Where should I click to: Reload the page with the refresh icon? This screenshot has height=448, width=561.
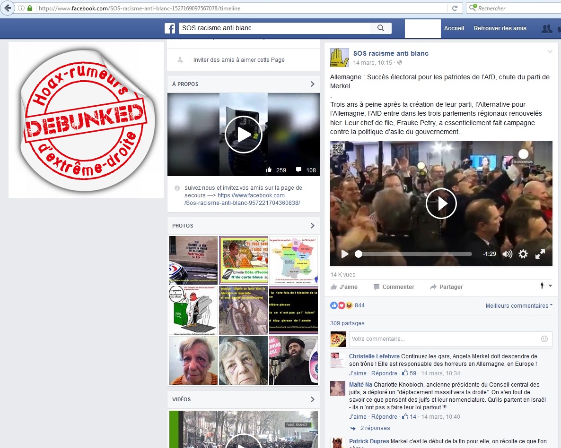pyautogui.click(x=455, y=8)
